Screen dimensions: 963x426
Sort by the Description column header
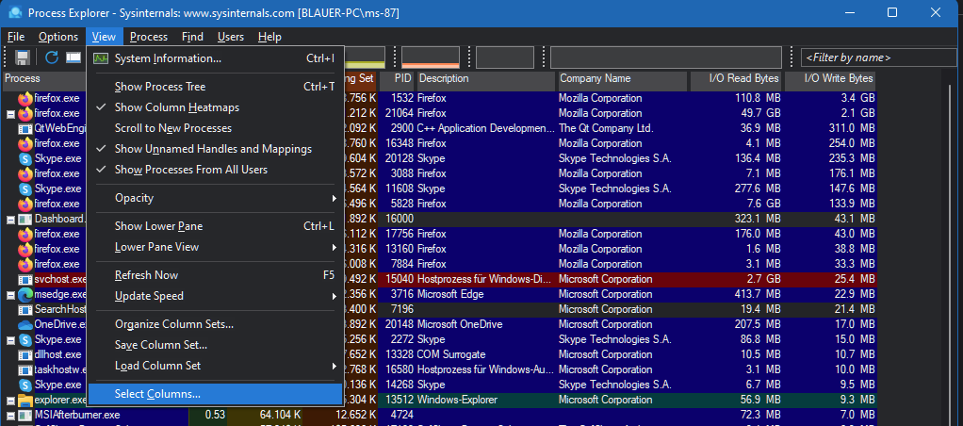tap(486, 78)
